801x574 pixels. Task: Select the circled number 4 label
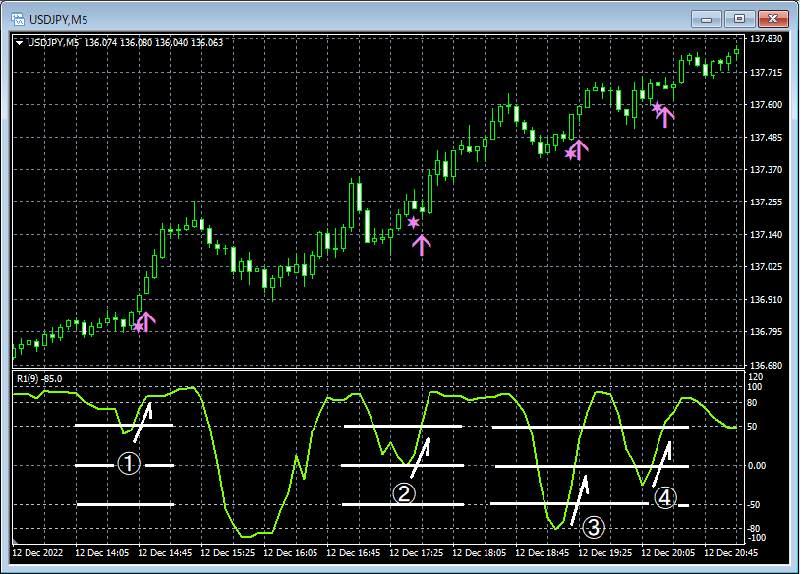click(x=665, y=499)
